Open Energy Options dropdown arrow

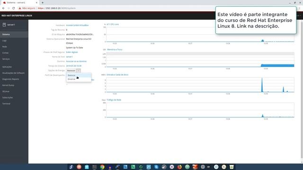(x=78, y=71)
